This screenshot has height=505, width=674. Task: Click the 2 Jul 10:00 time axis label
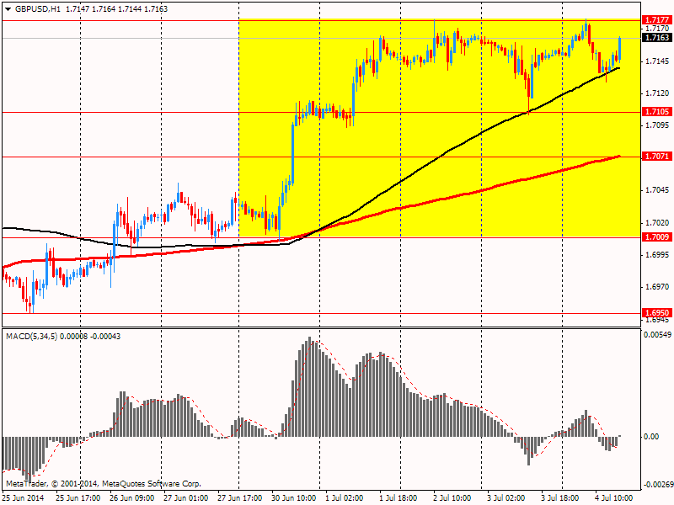pyautogui.click(x=452, y=498)
